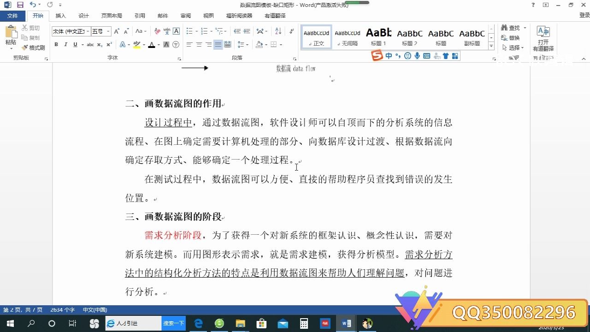Image resolution: width=590 pixels, height=332 pixels.
Task: Click the Sort icon in Paragraph group
Action: tap(277, 31)
